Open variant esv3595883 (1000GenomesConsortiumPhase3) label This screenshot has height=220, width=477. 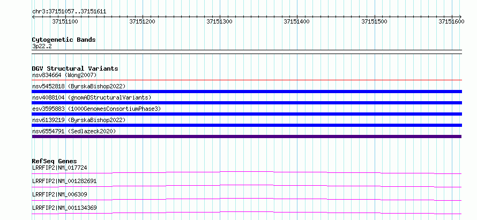click(x=96, y=109)
